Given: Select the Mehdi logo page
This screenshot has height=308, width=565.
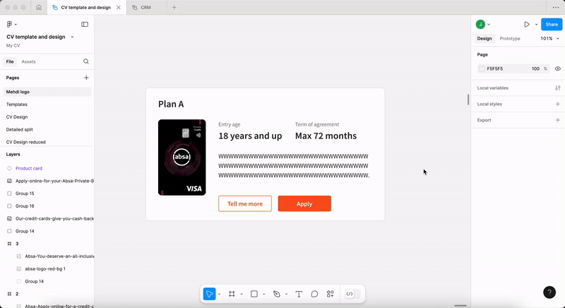Looking at the screenshot, I should 47,92.
